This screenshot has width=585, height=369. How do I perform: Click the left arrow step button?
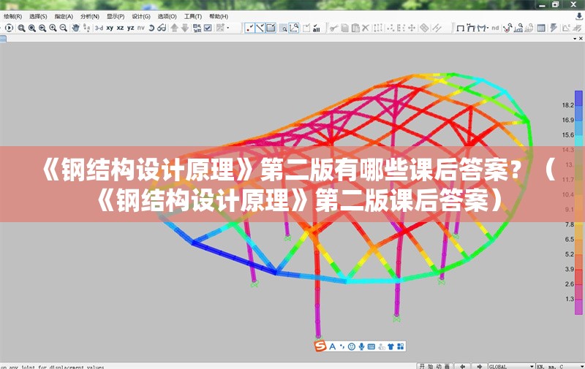(x=463, y=366)
